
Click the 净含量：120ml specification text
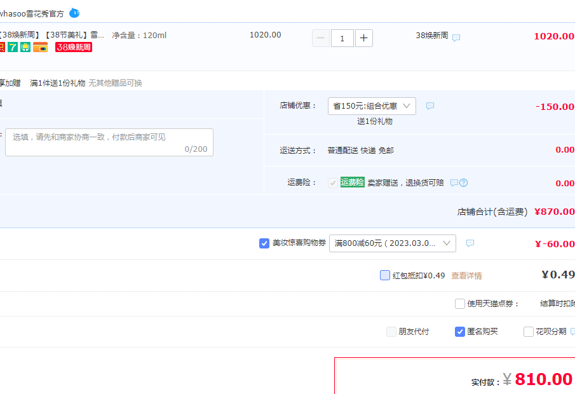(139, 35)
